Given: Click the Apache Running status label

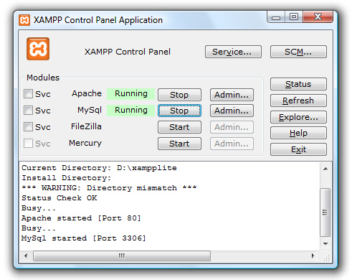Looking at the screenshot, I should (131, 94).
